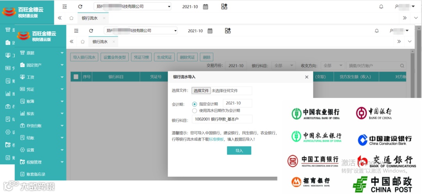Expand the 报表 sidebar arrow

[x=62, y=114]
